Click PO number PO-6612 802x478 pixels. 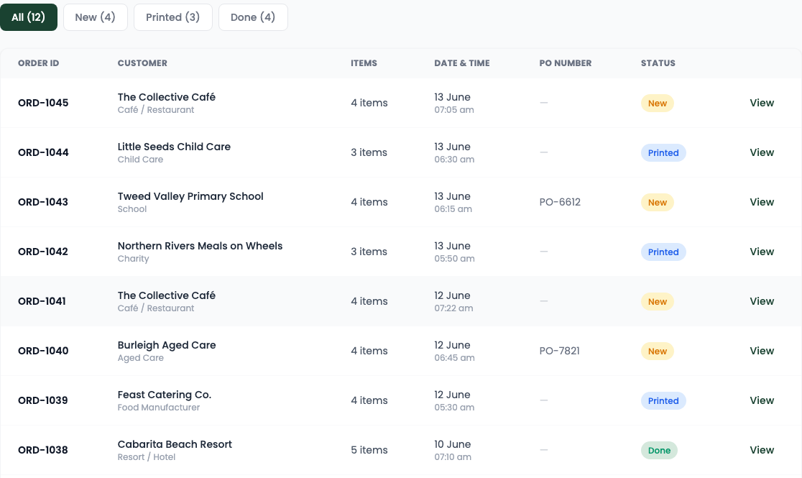click(560, 202)
